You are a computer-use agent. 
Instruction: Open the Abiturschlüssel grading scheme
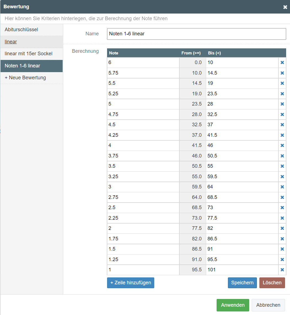click(x=21, y=30)
